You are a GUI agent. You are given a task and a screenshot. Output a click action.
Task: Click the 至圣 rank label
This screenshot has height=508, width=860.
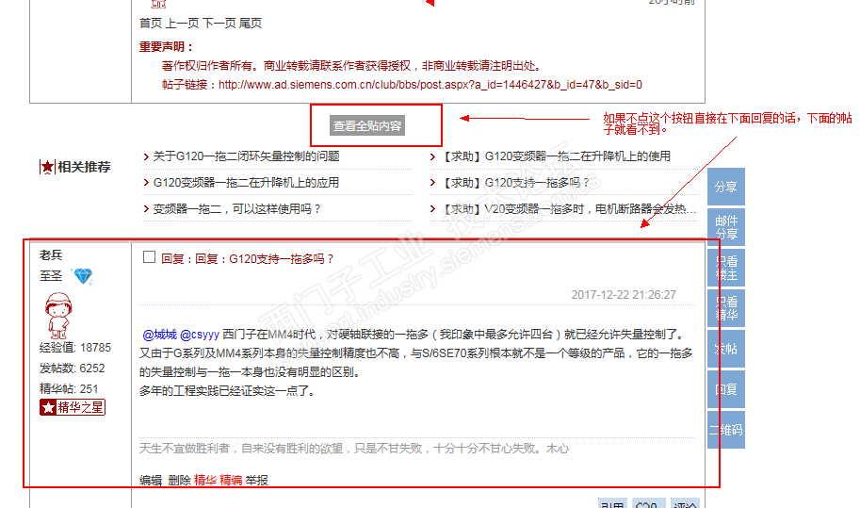(51, 276)
